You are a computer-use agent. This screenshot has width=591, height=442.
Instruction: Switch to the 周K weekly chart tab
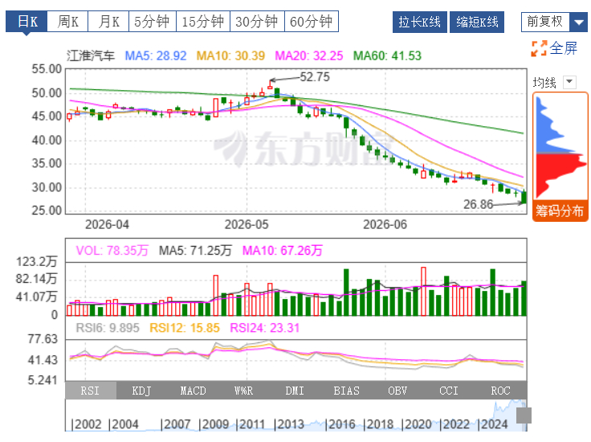tap(67, 22)
